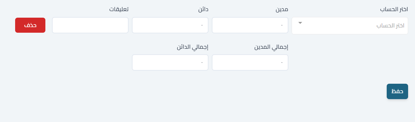Click into the تعليقات comments field
This screenshot has height=122, width=415.
[90, 25]
